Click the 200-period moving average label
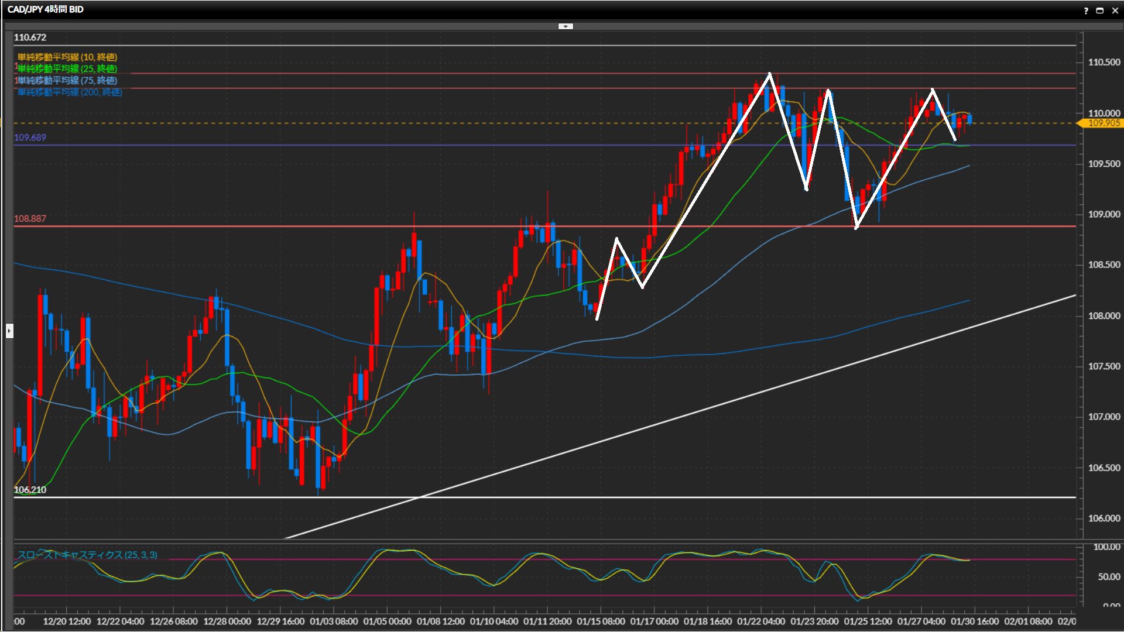Screen dimensions: 1124x632 tap(70, 92)
